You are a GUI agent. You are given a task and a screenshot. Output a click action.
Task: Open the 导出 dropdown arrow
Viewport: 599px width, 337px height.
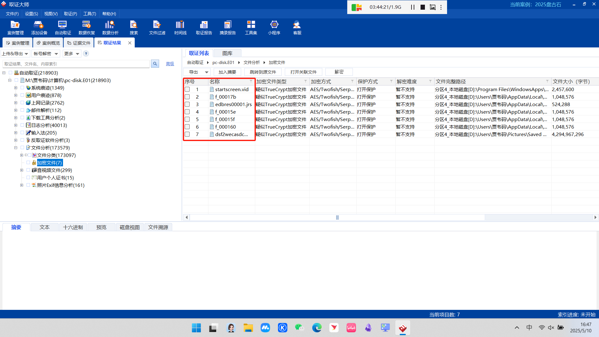click(207, 72)
